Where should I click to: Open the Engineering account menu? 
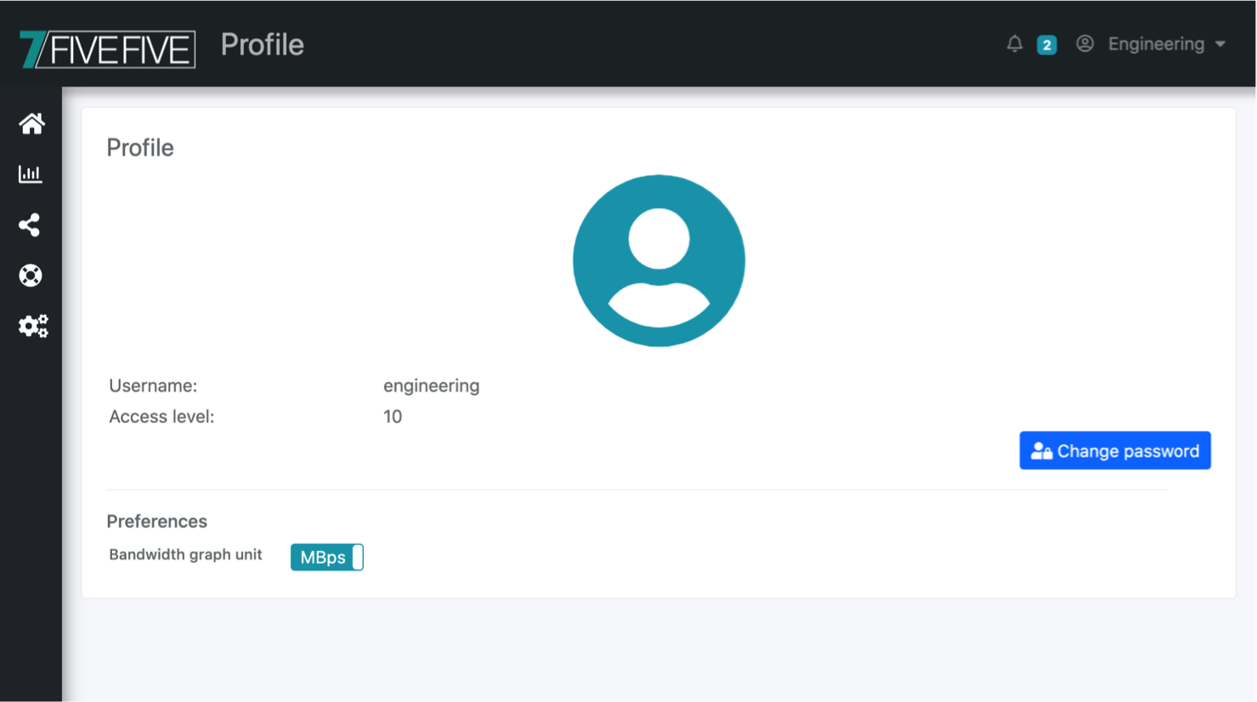[1155, 44]
